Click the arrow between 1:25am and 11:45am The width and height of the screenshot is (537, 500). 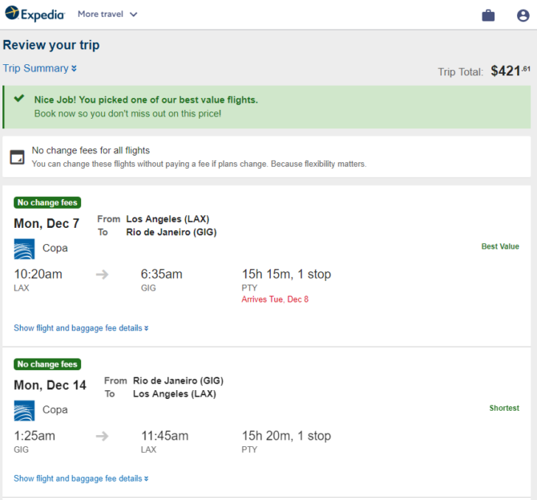102,436
